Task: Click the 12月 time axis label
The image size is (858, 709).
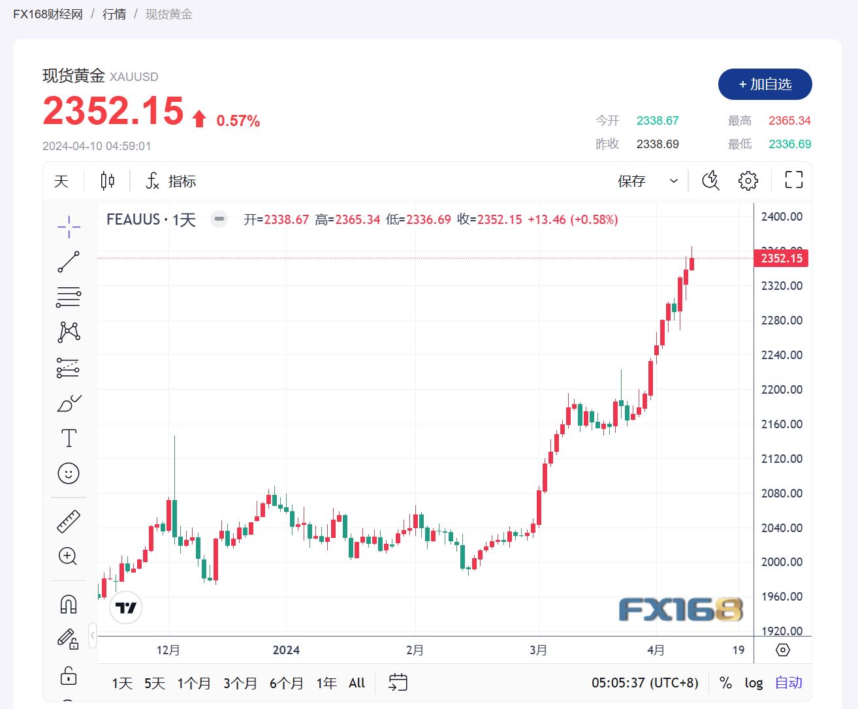Action: 168,650
